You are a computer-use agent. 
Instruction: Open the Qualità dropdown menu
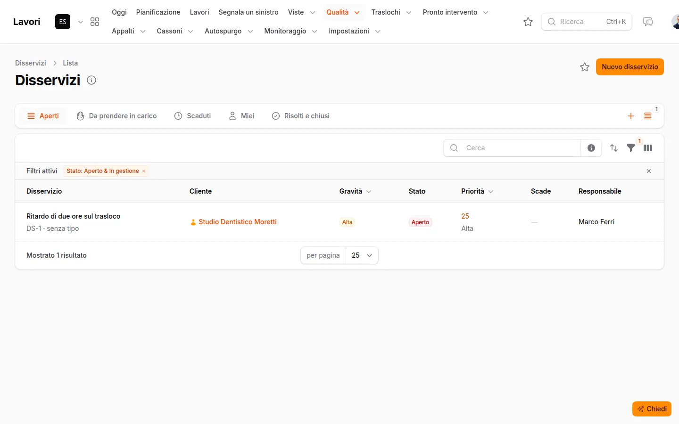343,12
